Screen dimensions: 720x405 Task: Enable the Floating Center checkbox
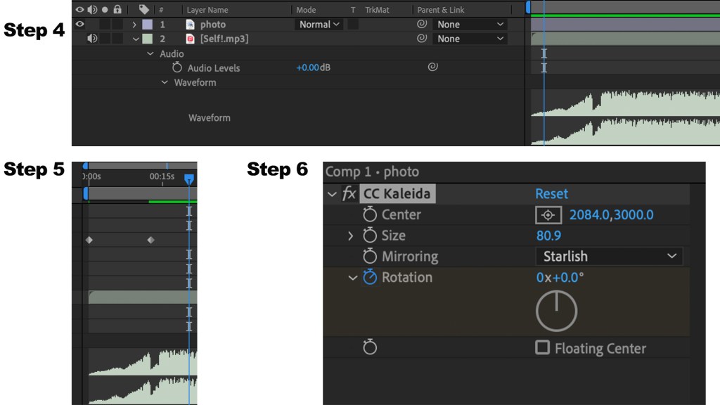point(542,347)
